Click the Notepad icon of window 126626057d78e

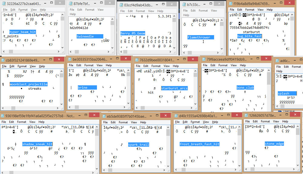247,115
